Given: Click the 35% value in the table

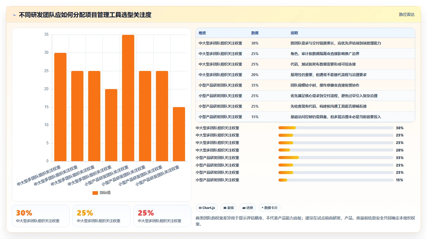Looking at the screenshot, I should tap(255, 85).
